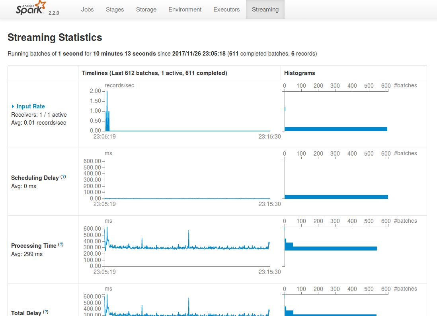The image size is (437, 316).
Task: Click the Processing Time histogram longest bar
Action: 334,249
